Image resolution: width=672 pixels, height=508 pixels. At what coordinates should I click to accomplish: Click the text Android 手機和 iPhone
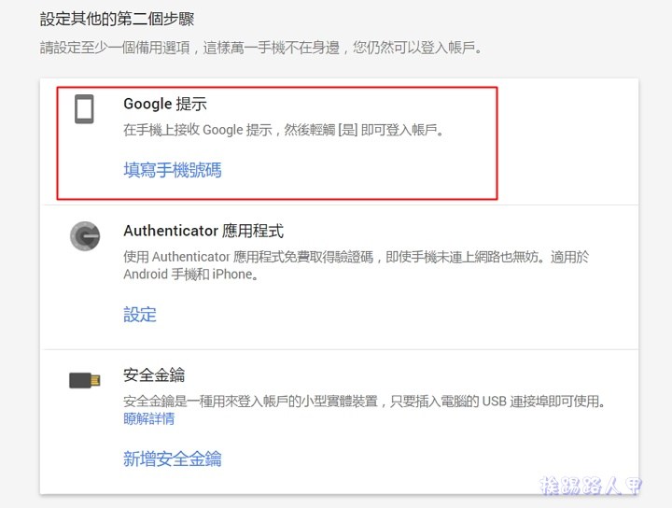pyautogui.click(x=189, y=274)
